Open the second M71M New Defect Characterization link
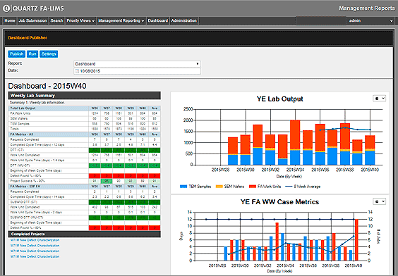Screen dimensions: 398x276 click(35, 246)
